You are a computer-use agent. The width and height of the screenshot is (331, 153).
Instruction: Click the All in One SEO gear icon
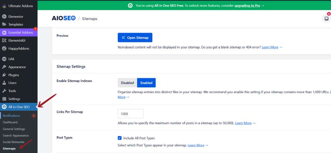(4, 107)
